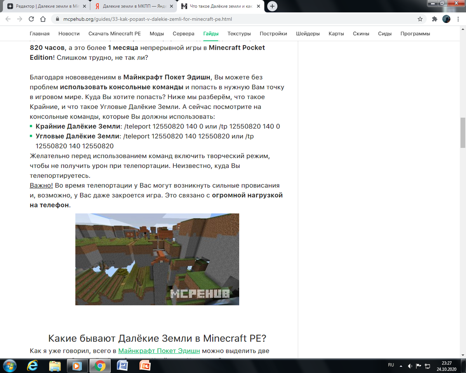Screen dimensions: 466x373
Task: Click the scrollbar up arrow
Action: pos(463,29)
